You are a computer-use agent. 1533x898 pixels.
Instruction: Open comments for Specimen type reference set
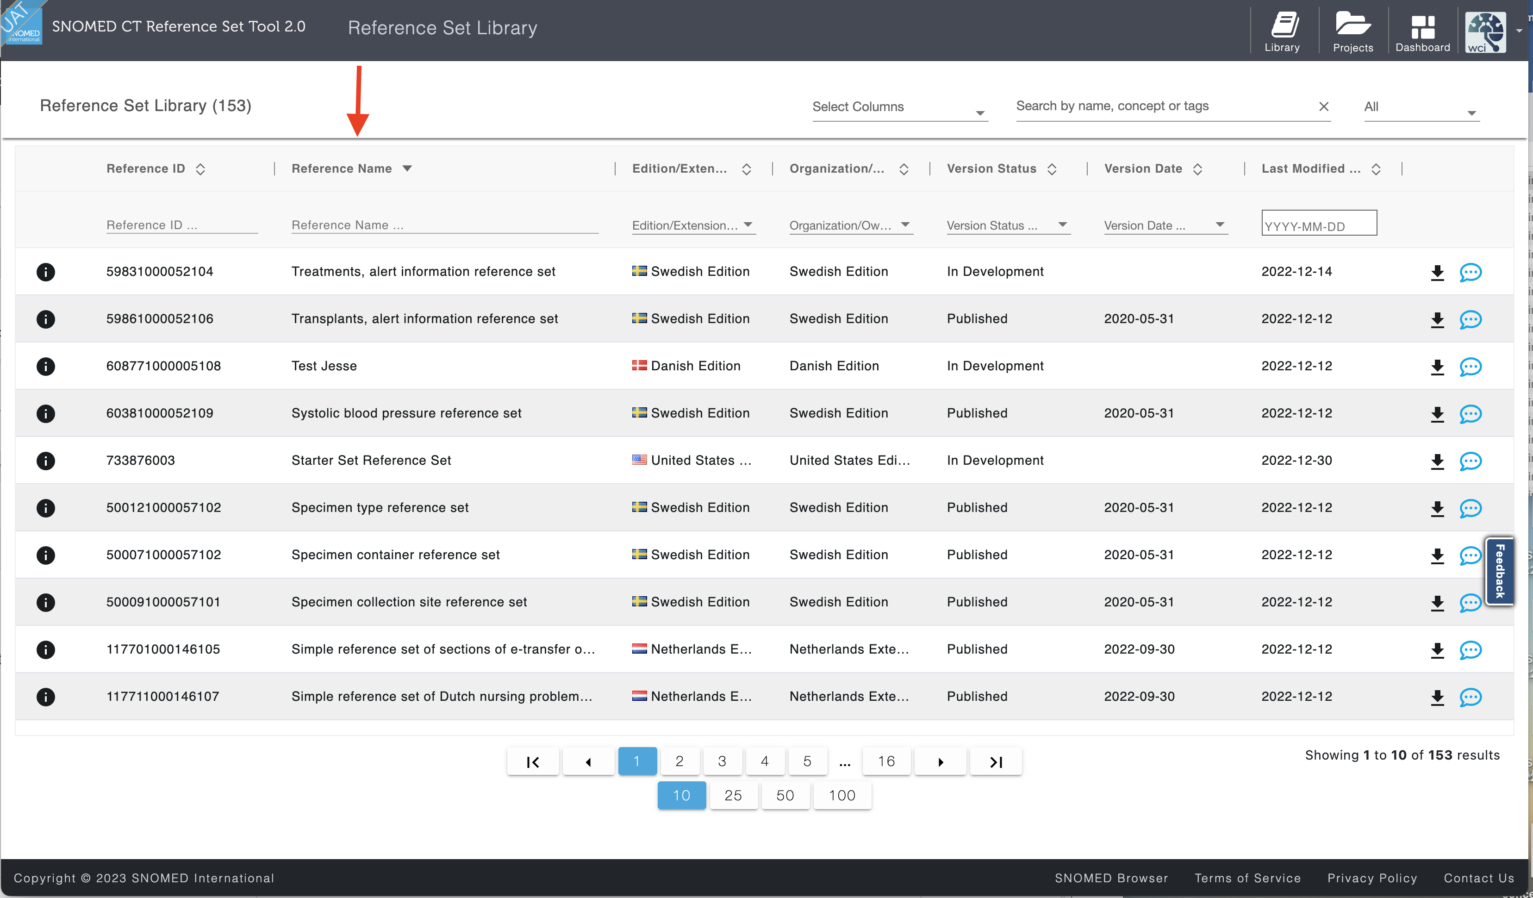coord(1471,509)
